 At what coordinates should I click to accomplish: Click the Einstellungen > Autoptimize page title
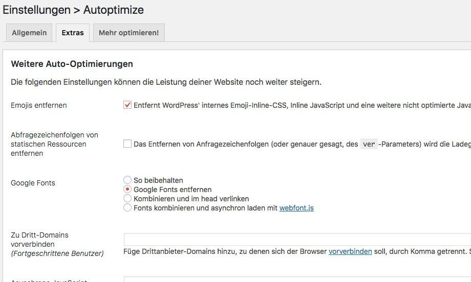tap(73, 10)
